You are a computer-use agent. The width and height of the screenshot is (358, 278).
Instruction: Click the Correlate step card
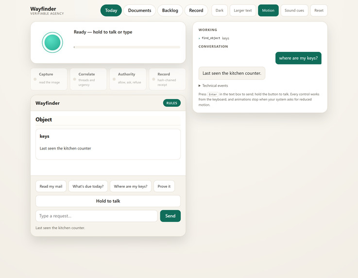[x=88, y=79]
